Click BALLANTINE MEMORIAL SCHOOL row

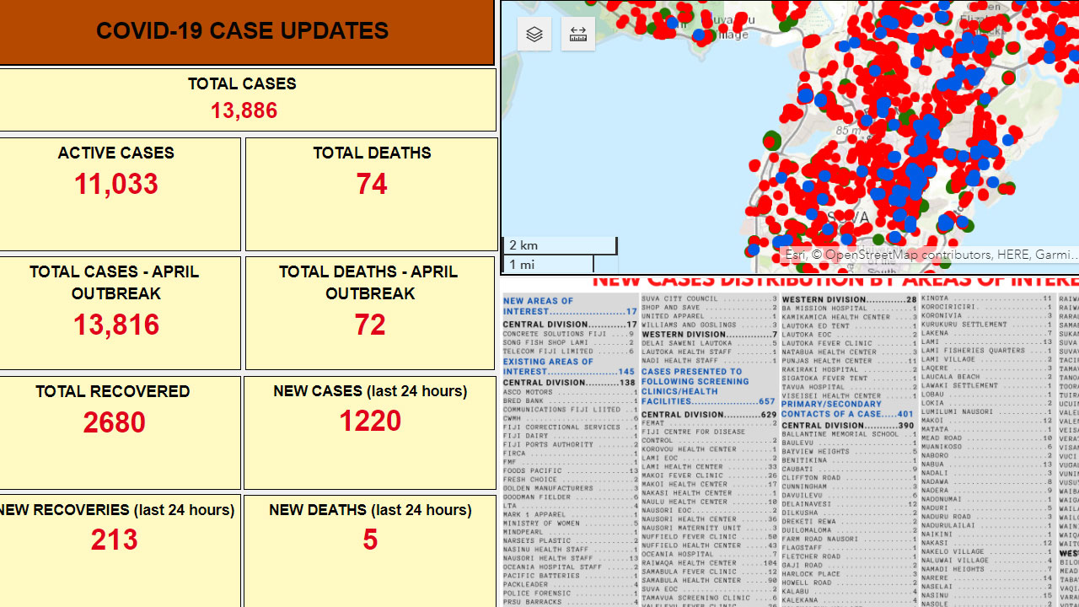point(849,434)
